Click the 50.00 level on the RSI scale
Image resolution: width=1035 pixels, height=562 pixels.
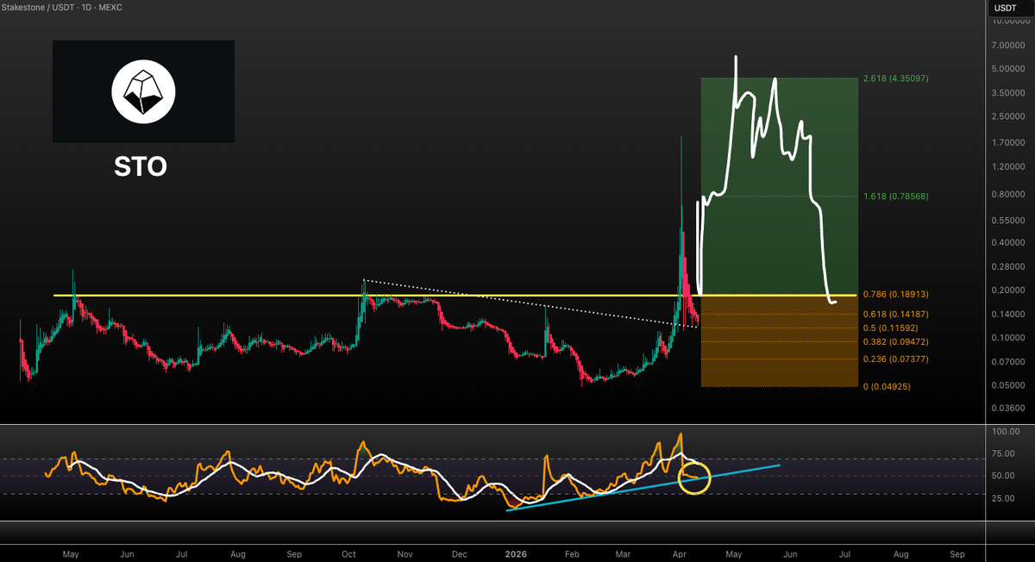(1004, 476)
